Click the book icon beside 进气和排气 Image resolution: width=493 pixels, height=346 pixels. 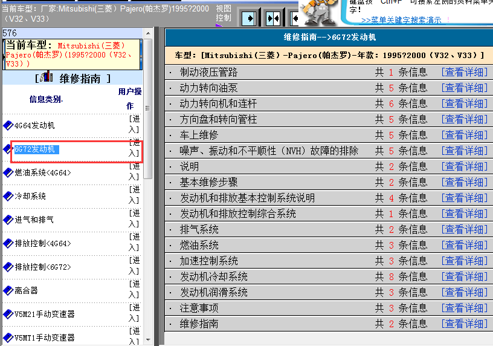[x=8, y=220]
